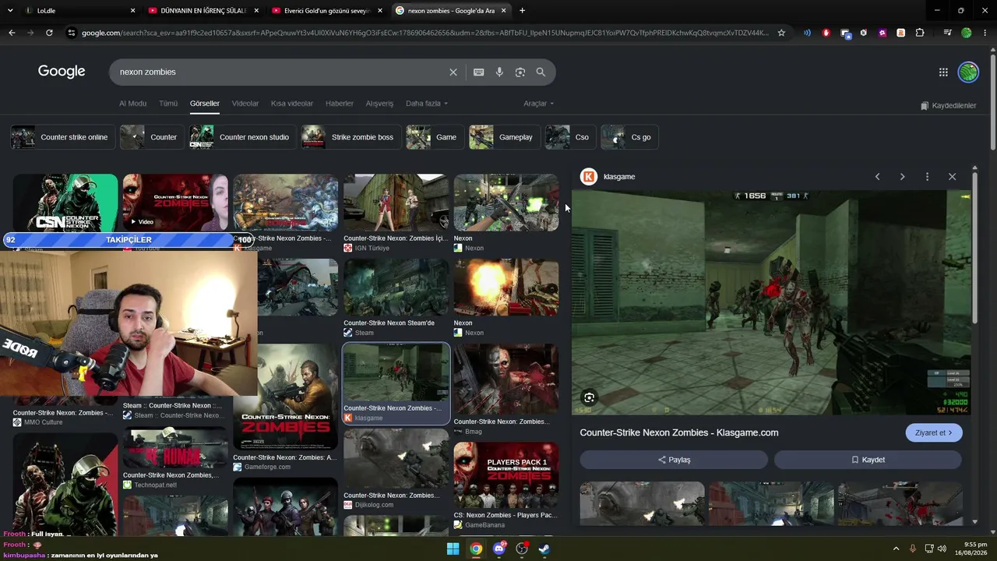Screen dimensions: 997x561
Task: Submit the search with the magnifier icon
Action: [541, 72]
